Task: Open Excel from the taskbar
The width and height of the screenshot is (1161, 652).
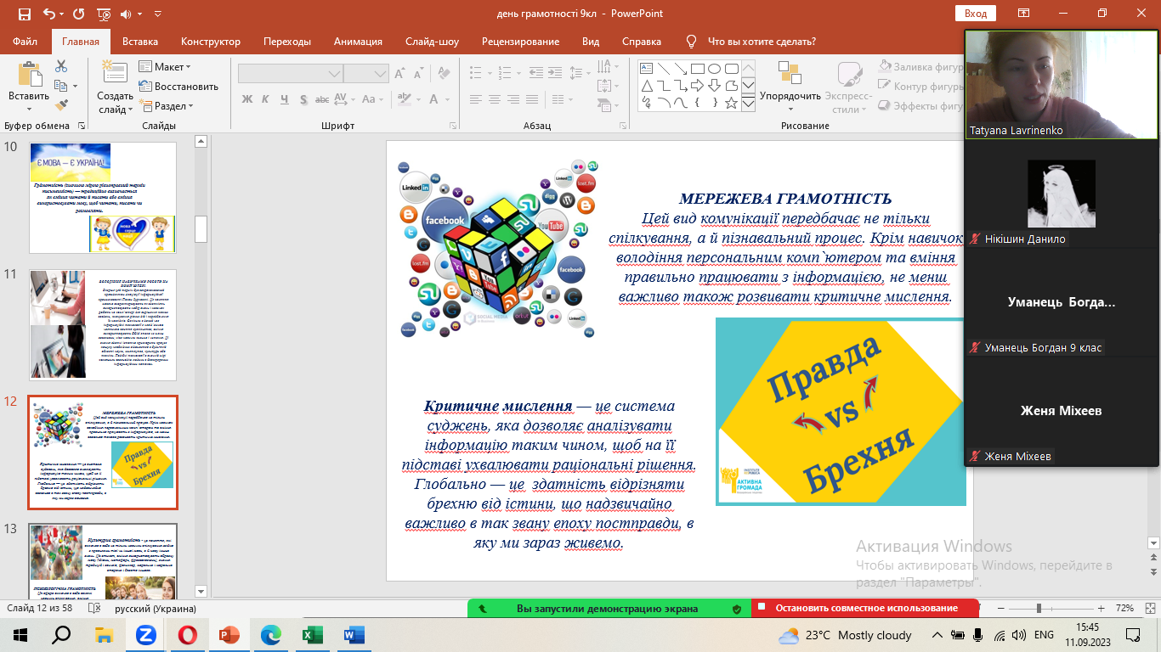Action: [x=313, y=634]
